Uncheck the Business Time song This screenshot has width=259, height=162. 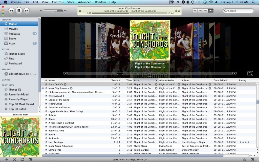46,131
